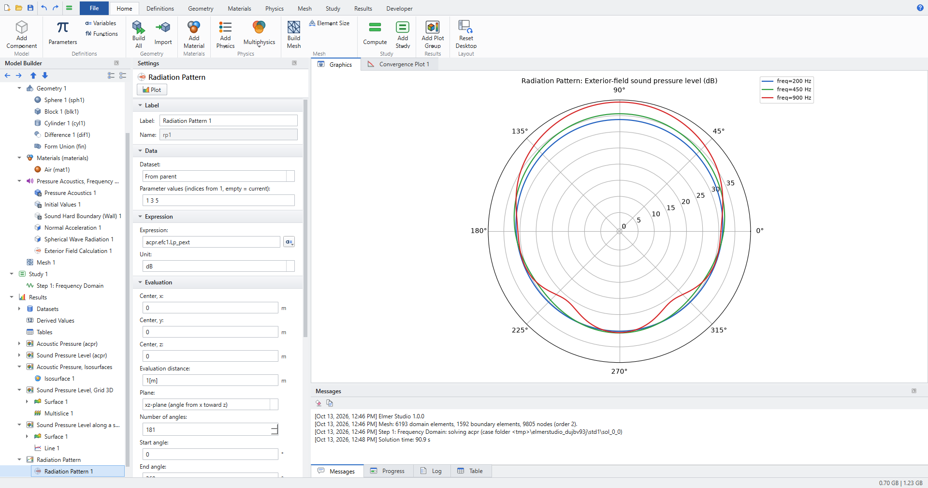
Task: Save the model with the disk icon
Action: click(x=30, y=8)
